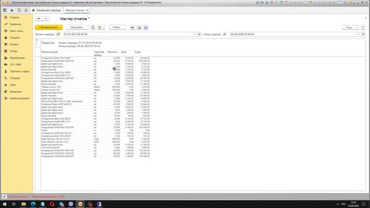Image resolution: width=370 pixels, height=208 pixels.
Task: Click the Сума column header
Action: [x=138, y=52]
